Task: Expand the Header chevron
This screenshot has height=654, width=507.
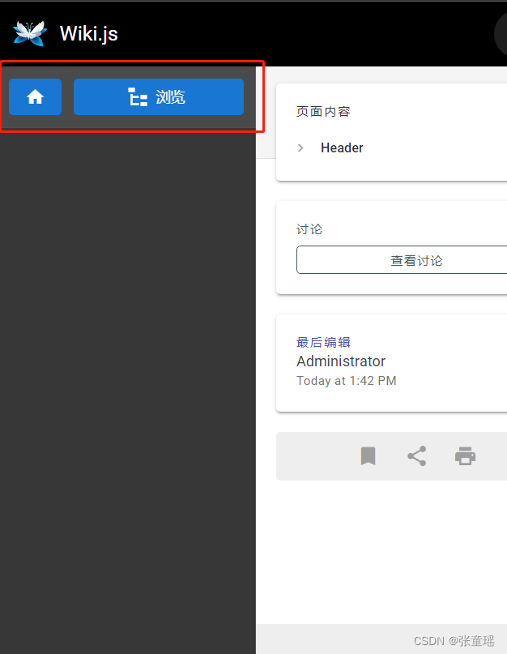Action: pos(300,147)
